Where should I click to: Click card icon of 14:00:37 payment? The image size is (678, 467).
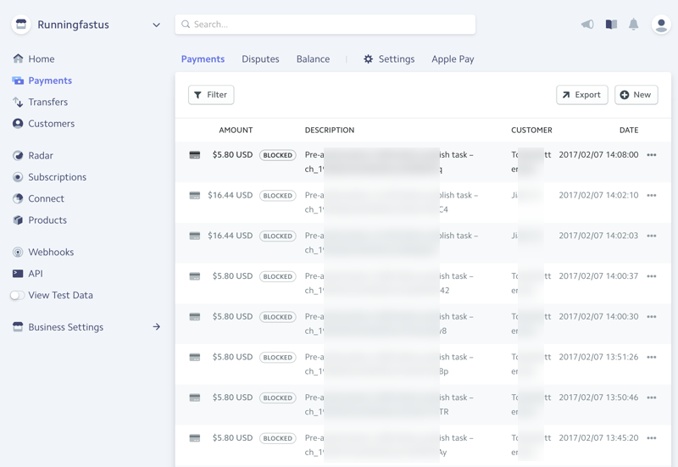tap(195, 276)
